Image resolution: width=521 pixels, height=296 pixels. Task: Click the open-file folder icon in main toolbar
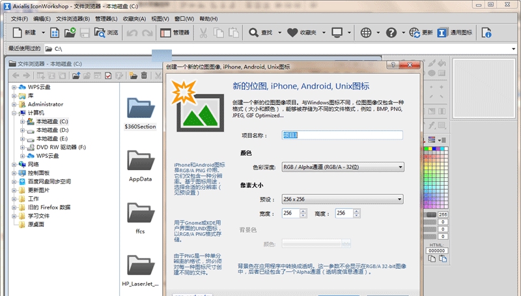click(x=70, y=33)
